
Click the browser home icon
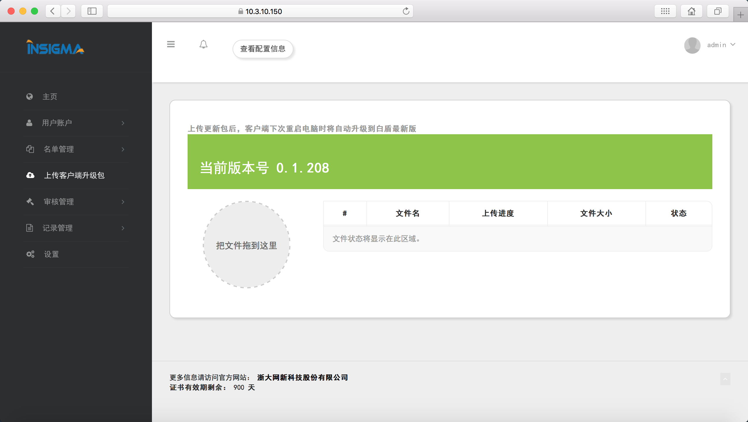(x=691, y=11)
